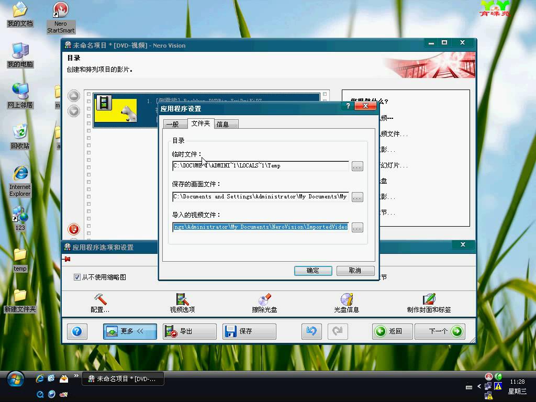Open the 123 desktop shortcut
This screenshot has width=536, height=402.
pyautogui.click(x=20, y=218)
